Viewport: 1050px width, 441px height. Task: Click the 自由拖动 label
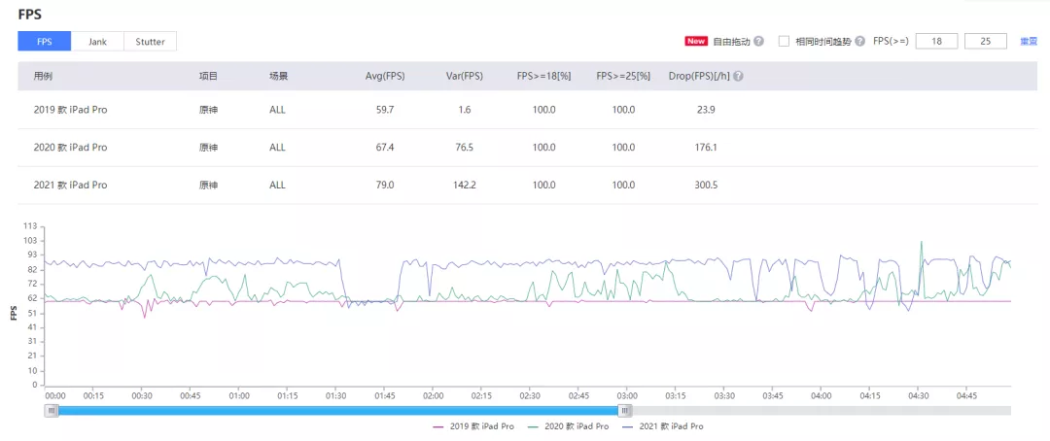pos(731,42)
